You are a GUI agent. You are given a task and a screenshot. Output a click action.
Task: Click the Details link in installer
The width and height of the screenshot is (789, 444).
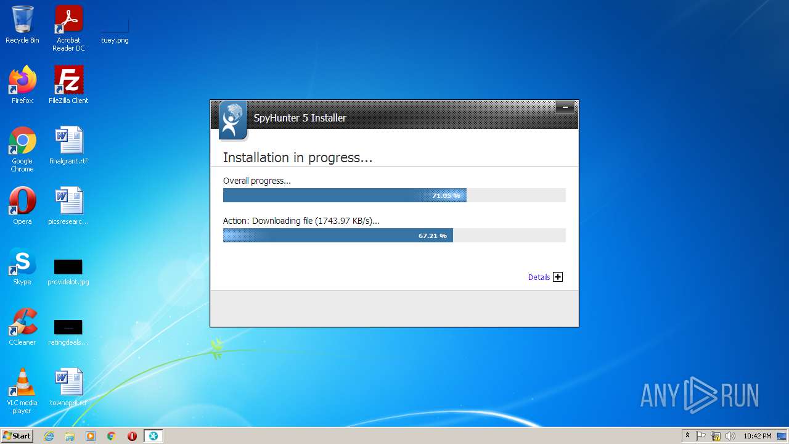click(539, 277)
